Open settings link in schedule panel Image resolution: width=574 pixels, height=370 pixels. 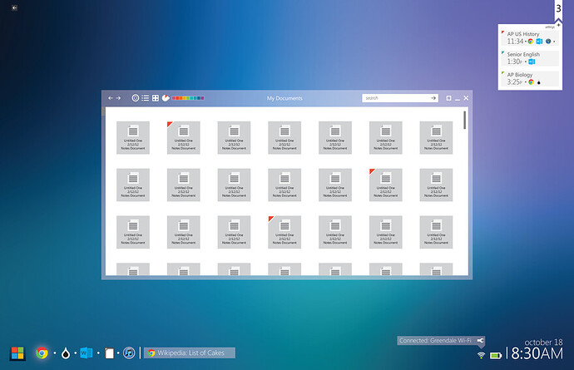point(550,27)
